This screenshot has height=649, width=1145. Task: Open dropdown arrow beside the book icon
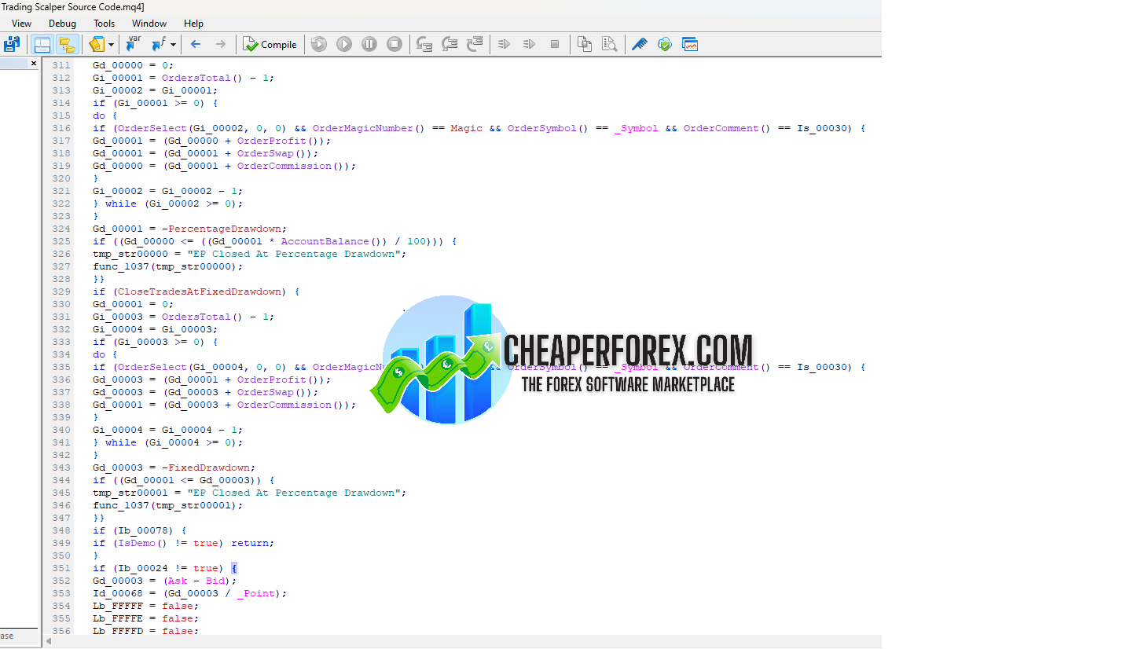coord(111,45)
